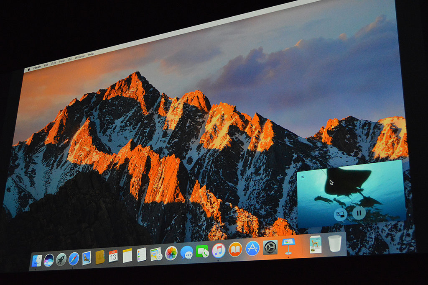Open Messages speech bubble in Dock
The width and height of the screenshot is (428, 285).
click(187, 252)
